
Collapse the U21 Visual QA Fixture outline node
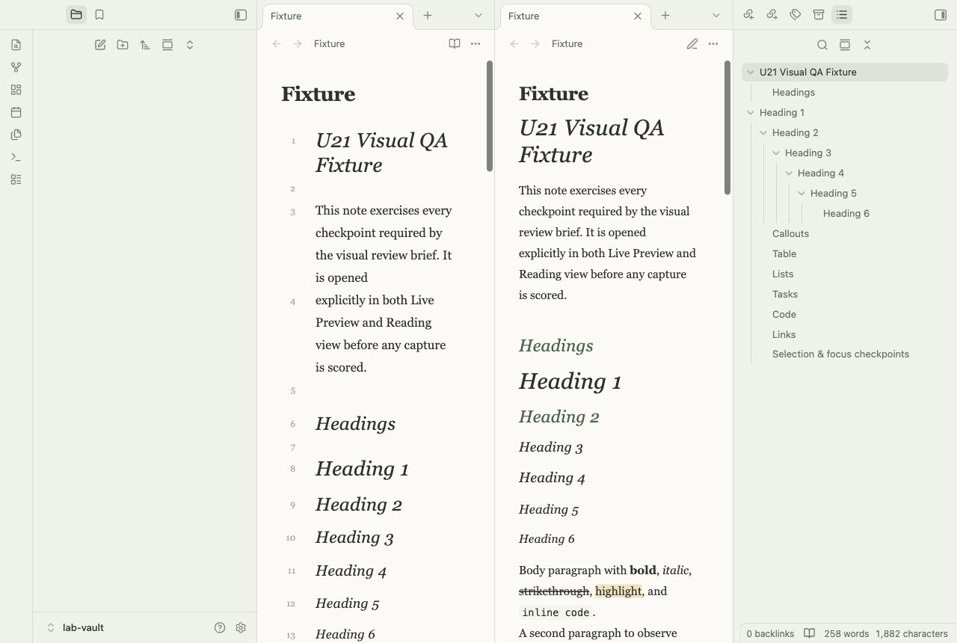click(x=751, y=73)
